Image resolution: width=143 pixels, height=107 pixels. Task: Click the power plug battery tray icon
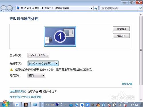coord(114,105)
